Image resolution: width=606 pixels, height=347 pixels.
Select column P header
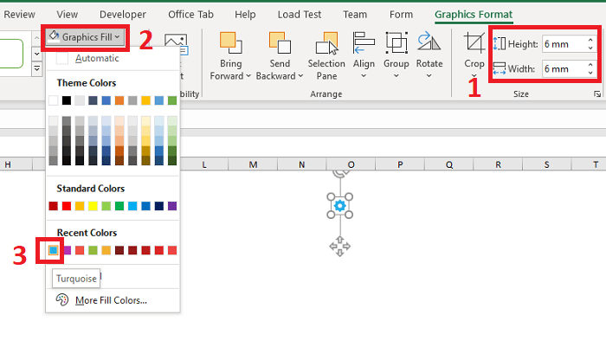[x=400, y=164]
